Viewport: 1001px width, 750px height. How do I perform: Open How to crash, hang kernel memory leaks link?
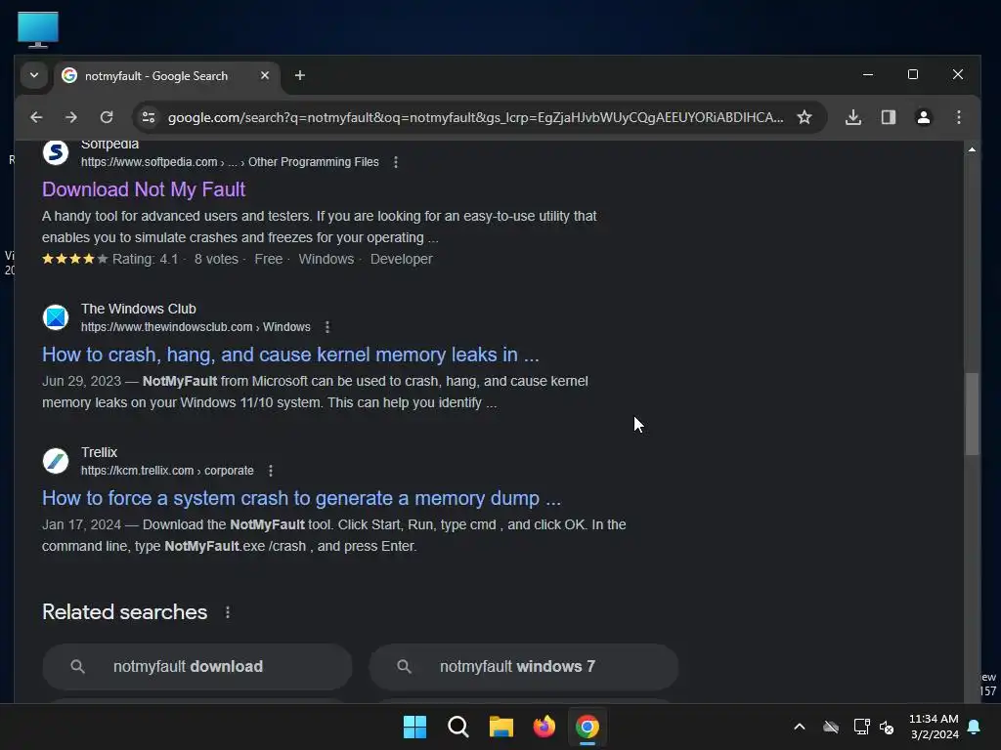click(290, 354)
